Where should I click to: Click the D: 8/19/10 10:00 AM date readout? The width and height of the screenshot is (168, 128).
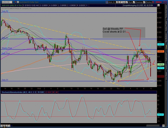coord(31,5)
